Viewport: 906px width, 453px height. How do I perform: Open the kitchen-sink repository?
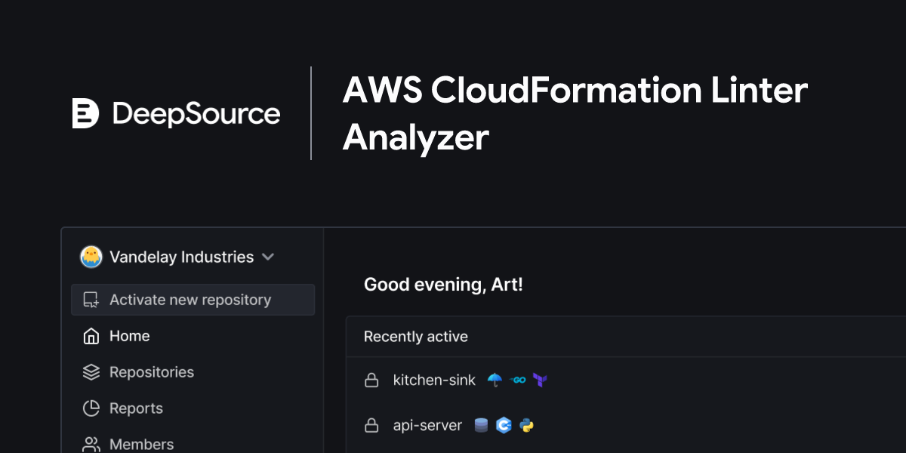[x=434, y=380]
